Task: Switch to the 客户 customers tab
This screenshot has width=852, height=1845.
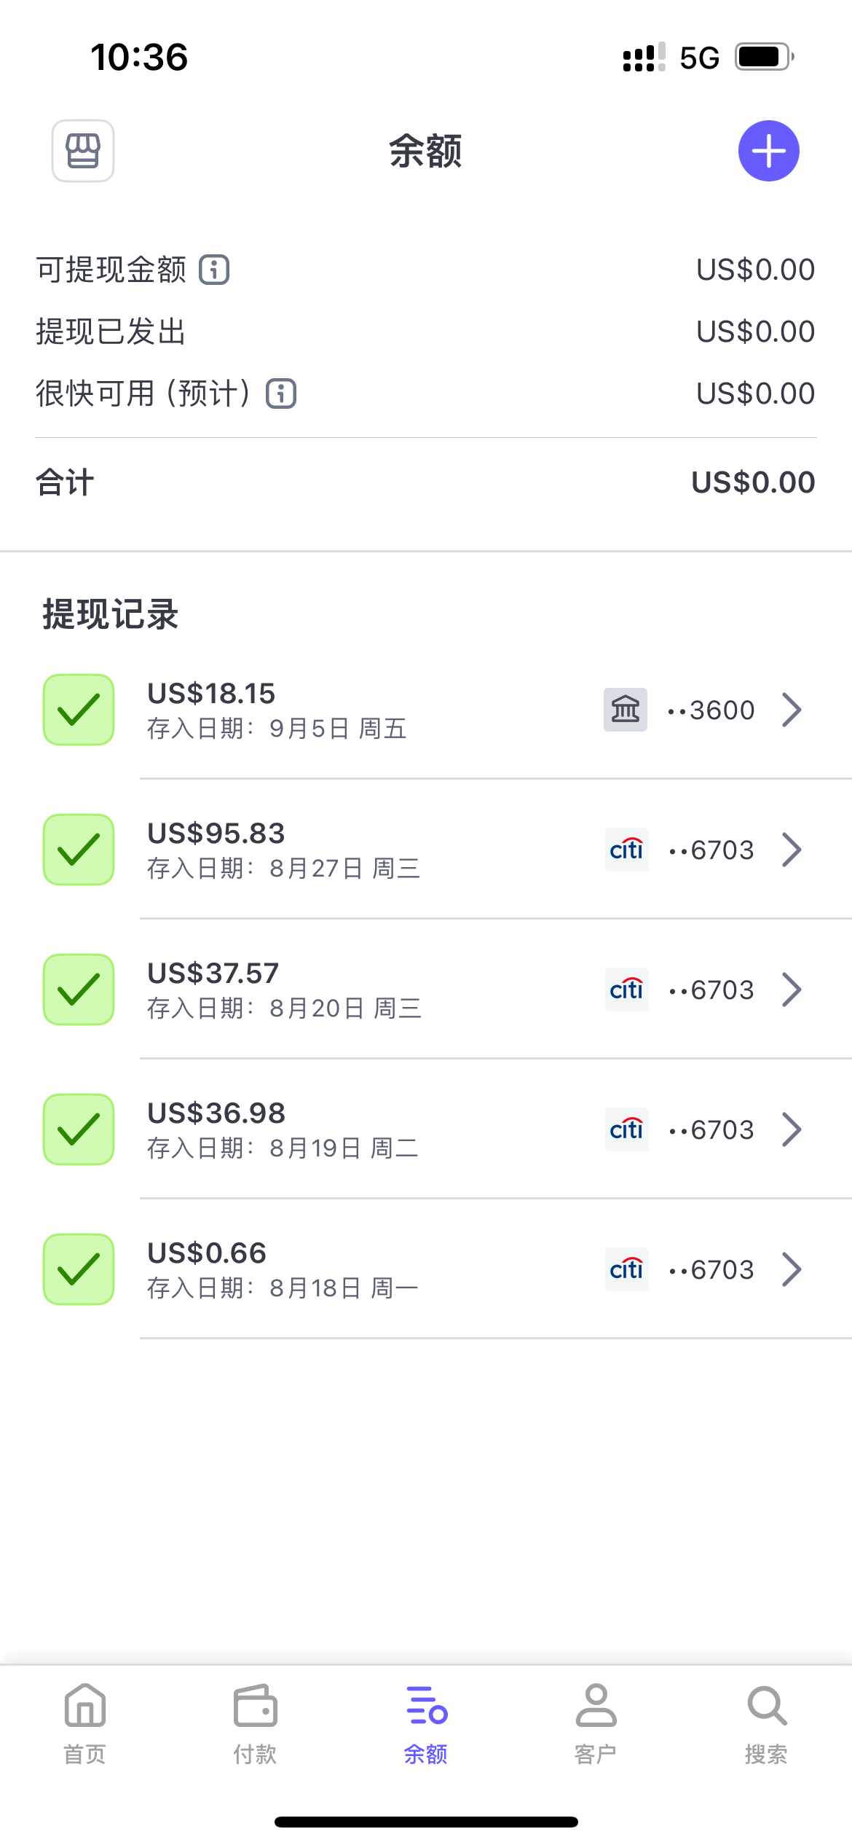Action: (x=596, y=1724)
